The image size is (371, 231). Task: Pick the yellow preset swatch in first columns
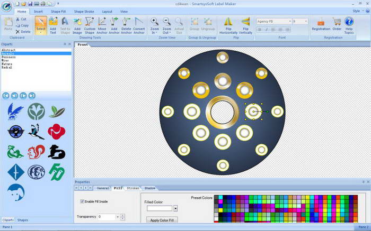click(x=220, y=210)
